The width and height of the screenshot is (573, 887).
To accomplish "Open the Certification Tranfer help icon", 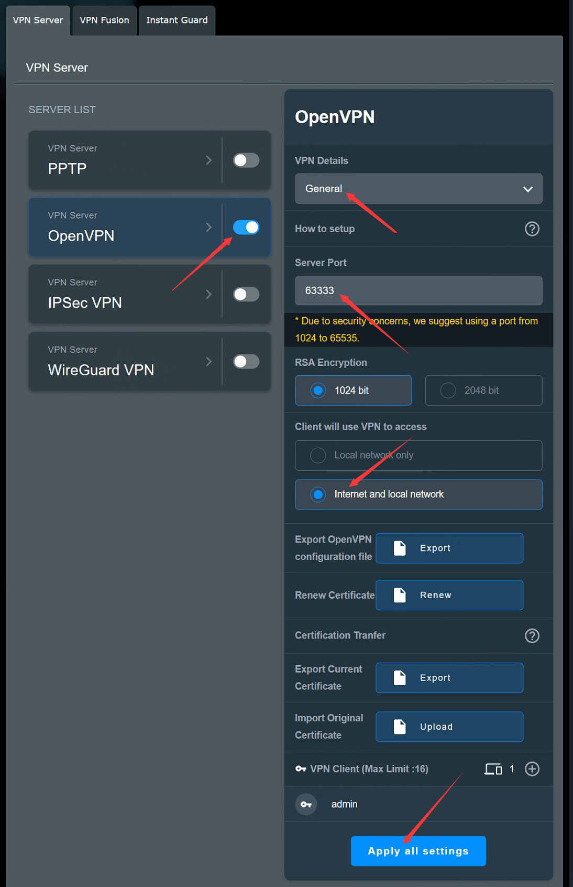I will point(532,636).
